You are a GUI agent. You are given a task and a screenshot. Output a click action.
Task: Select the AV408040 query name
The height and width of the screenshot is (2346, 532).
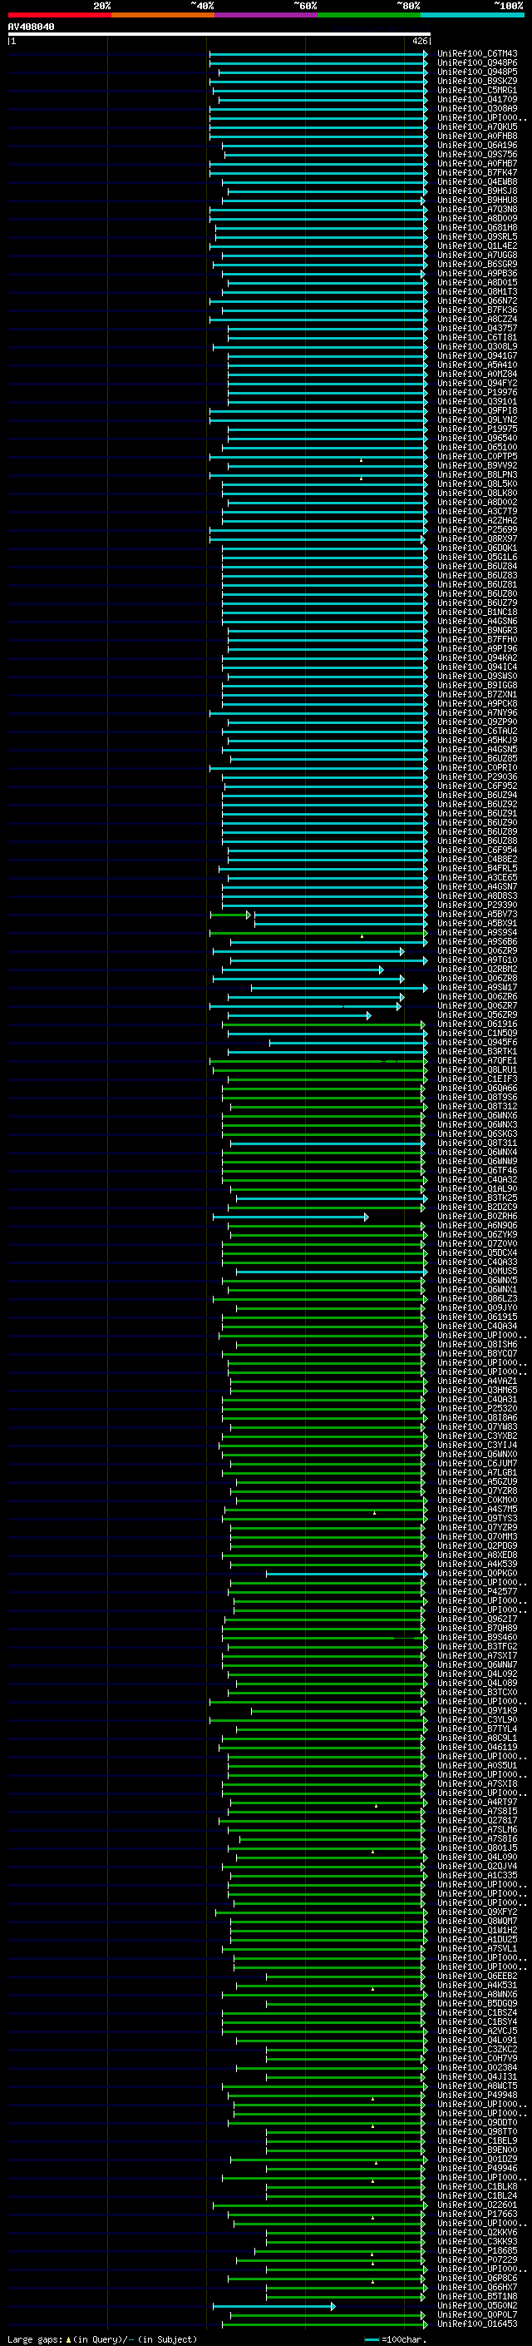pyautogui.click(x=31, y=27)
